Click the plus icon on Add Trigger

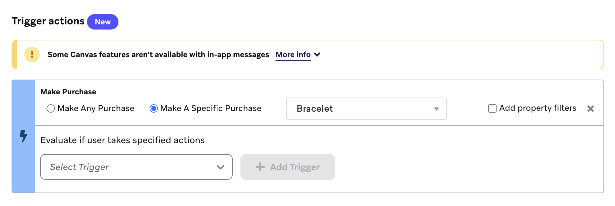pos(260,167)
